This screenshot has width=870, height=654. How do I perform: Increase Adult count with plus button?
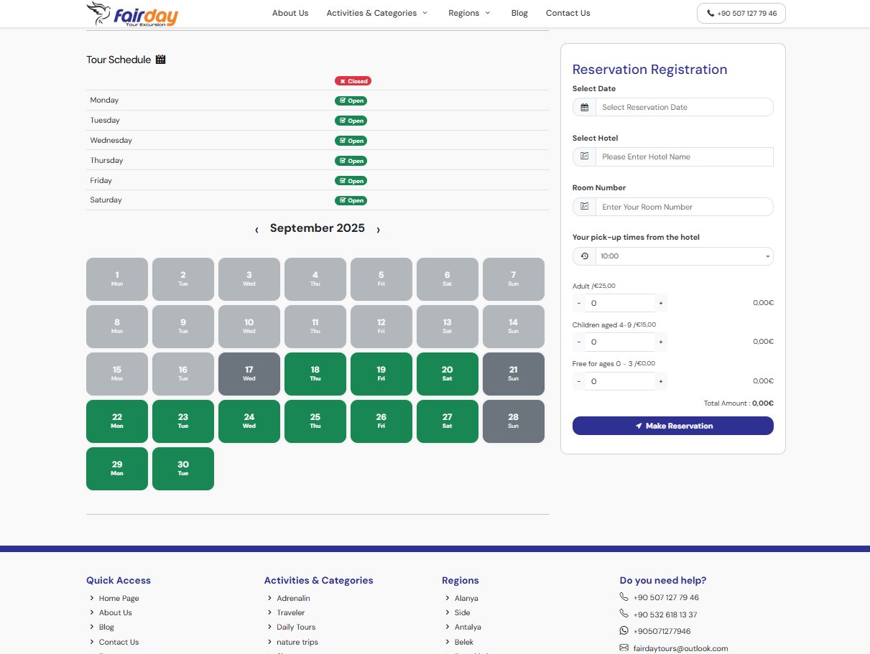[x=661, y=303]
